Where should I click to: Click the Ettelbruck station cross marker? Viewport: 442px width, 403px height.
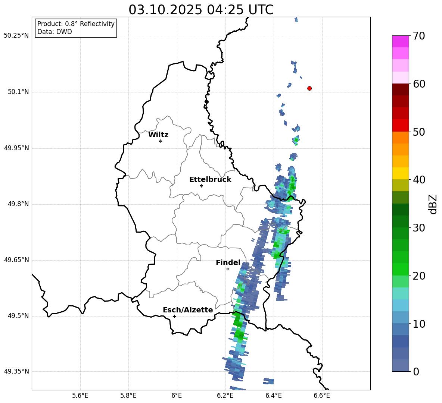(201, 186)
